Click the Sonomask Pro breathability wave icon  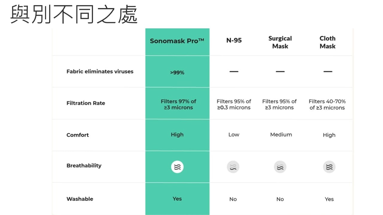177,167
